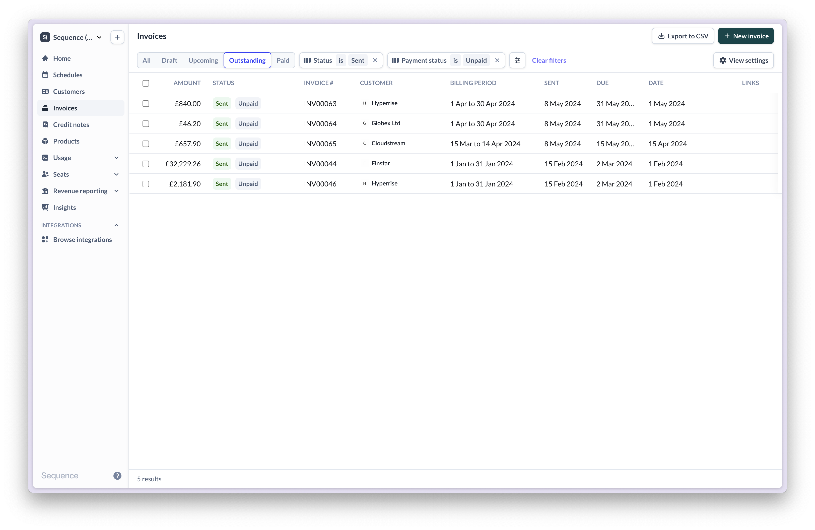
Task: Open Browse integrations link
Action: (x=81, y=239)
